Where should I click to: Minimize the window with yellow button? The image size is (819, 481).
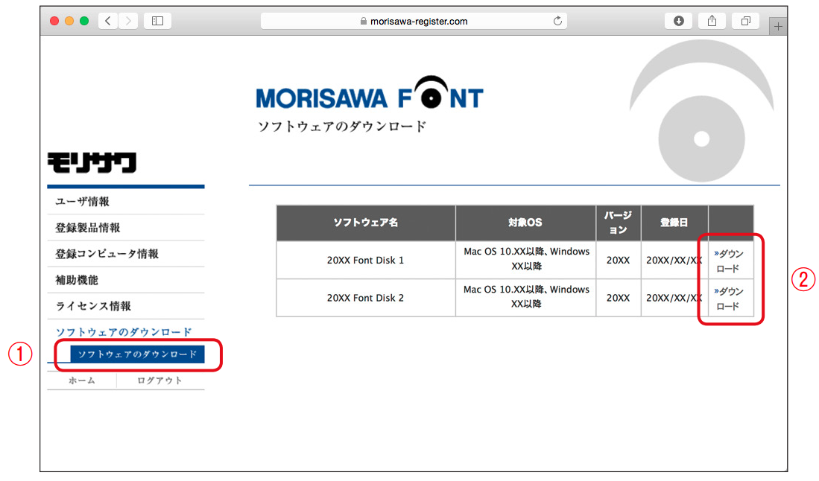tap(69, 21)
